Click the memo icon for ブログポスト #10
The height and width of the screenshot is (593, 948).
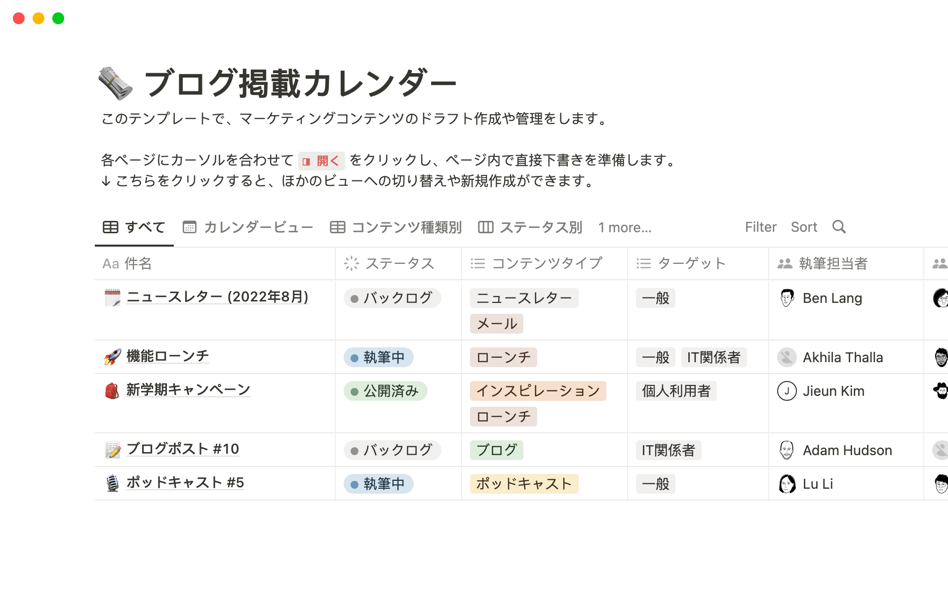coord(113,450)
